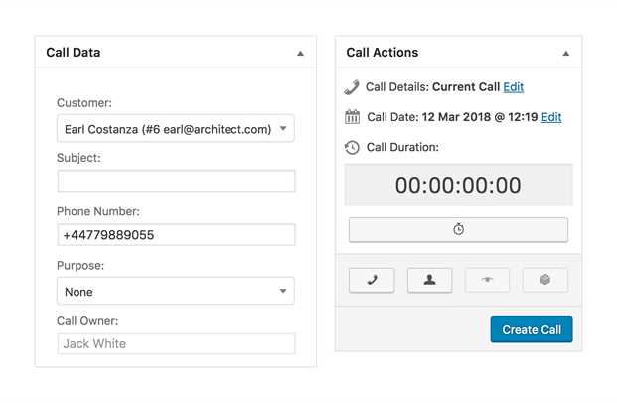Viewport: 617px width, 403px height.
Task: Edit the Call Details status
Action: coord(513,87)
